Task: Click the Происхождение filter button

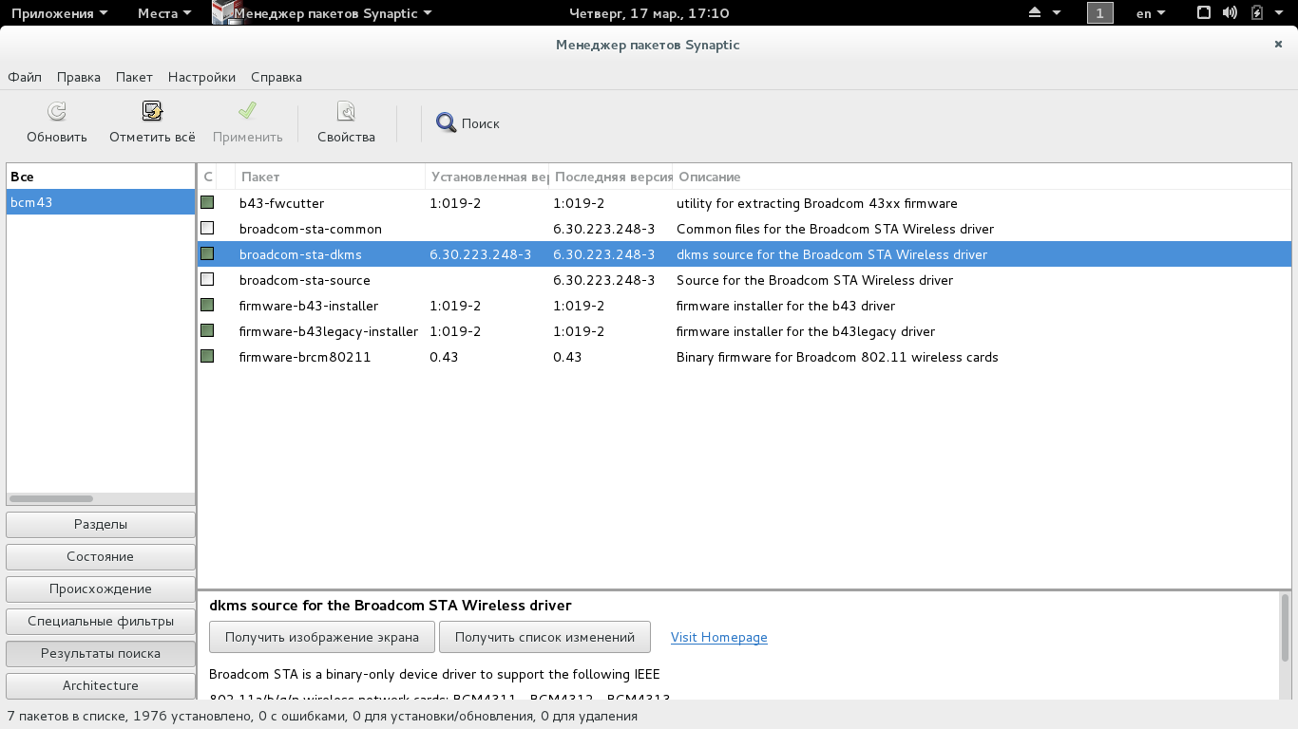Action: pos(101,589)
